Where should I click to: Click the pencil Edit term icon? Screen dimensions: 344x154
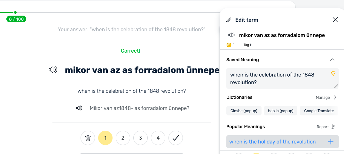(x=229, y=20)
